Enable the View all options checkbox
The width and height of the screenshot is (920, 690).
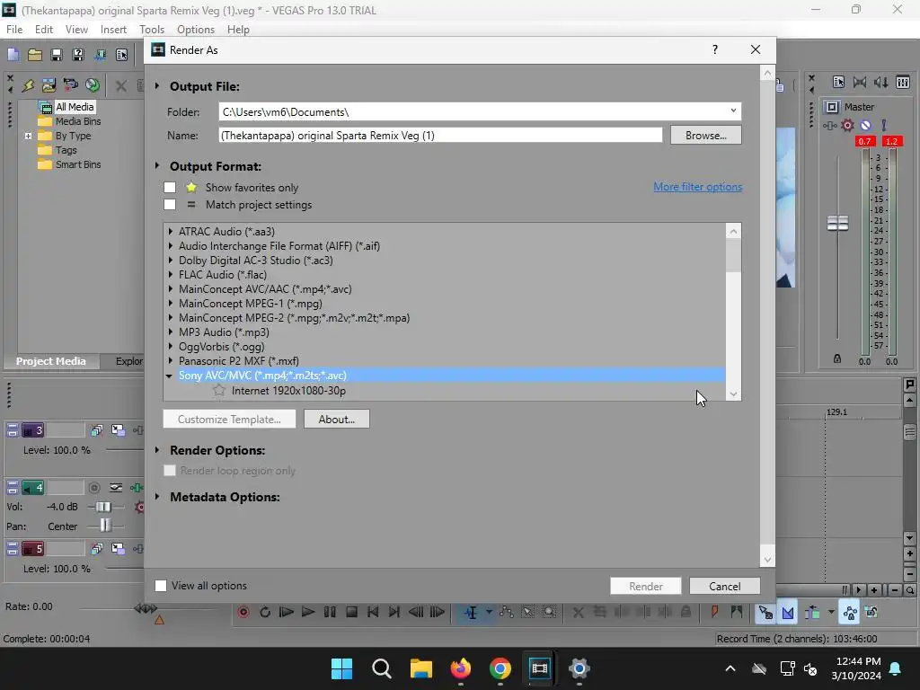[x=160, y=586]
